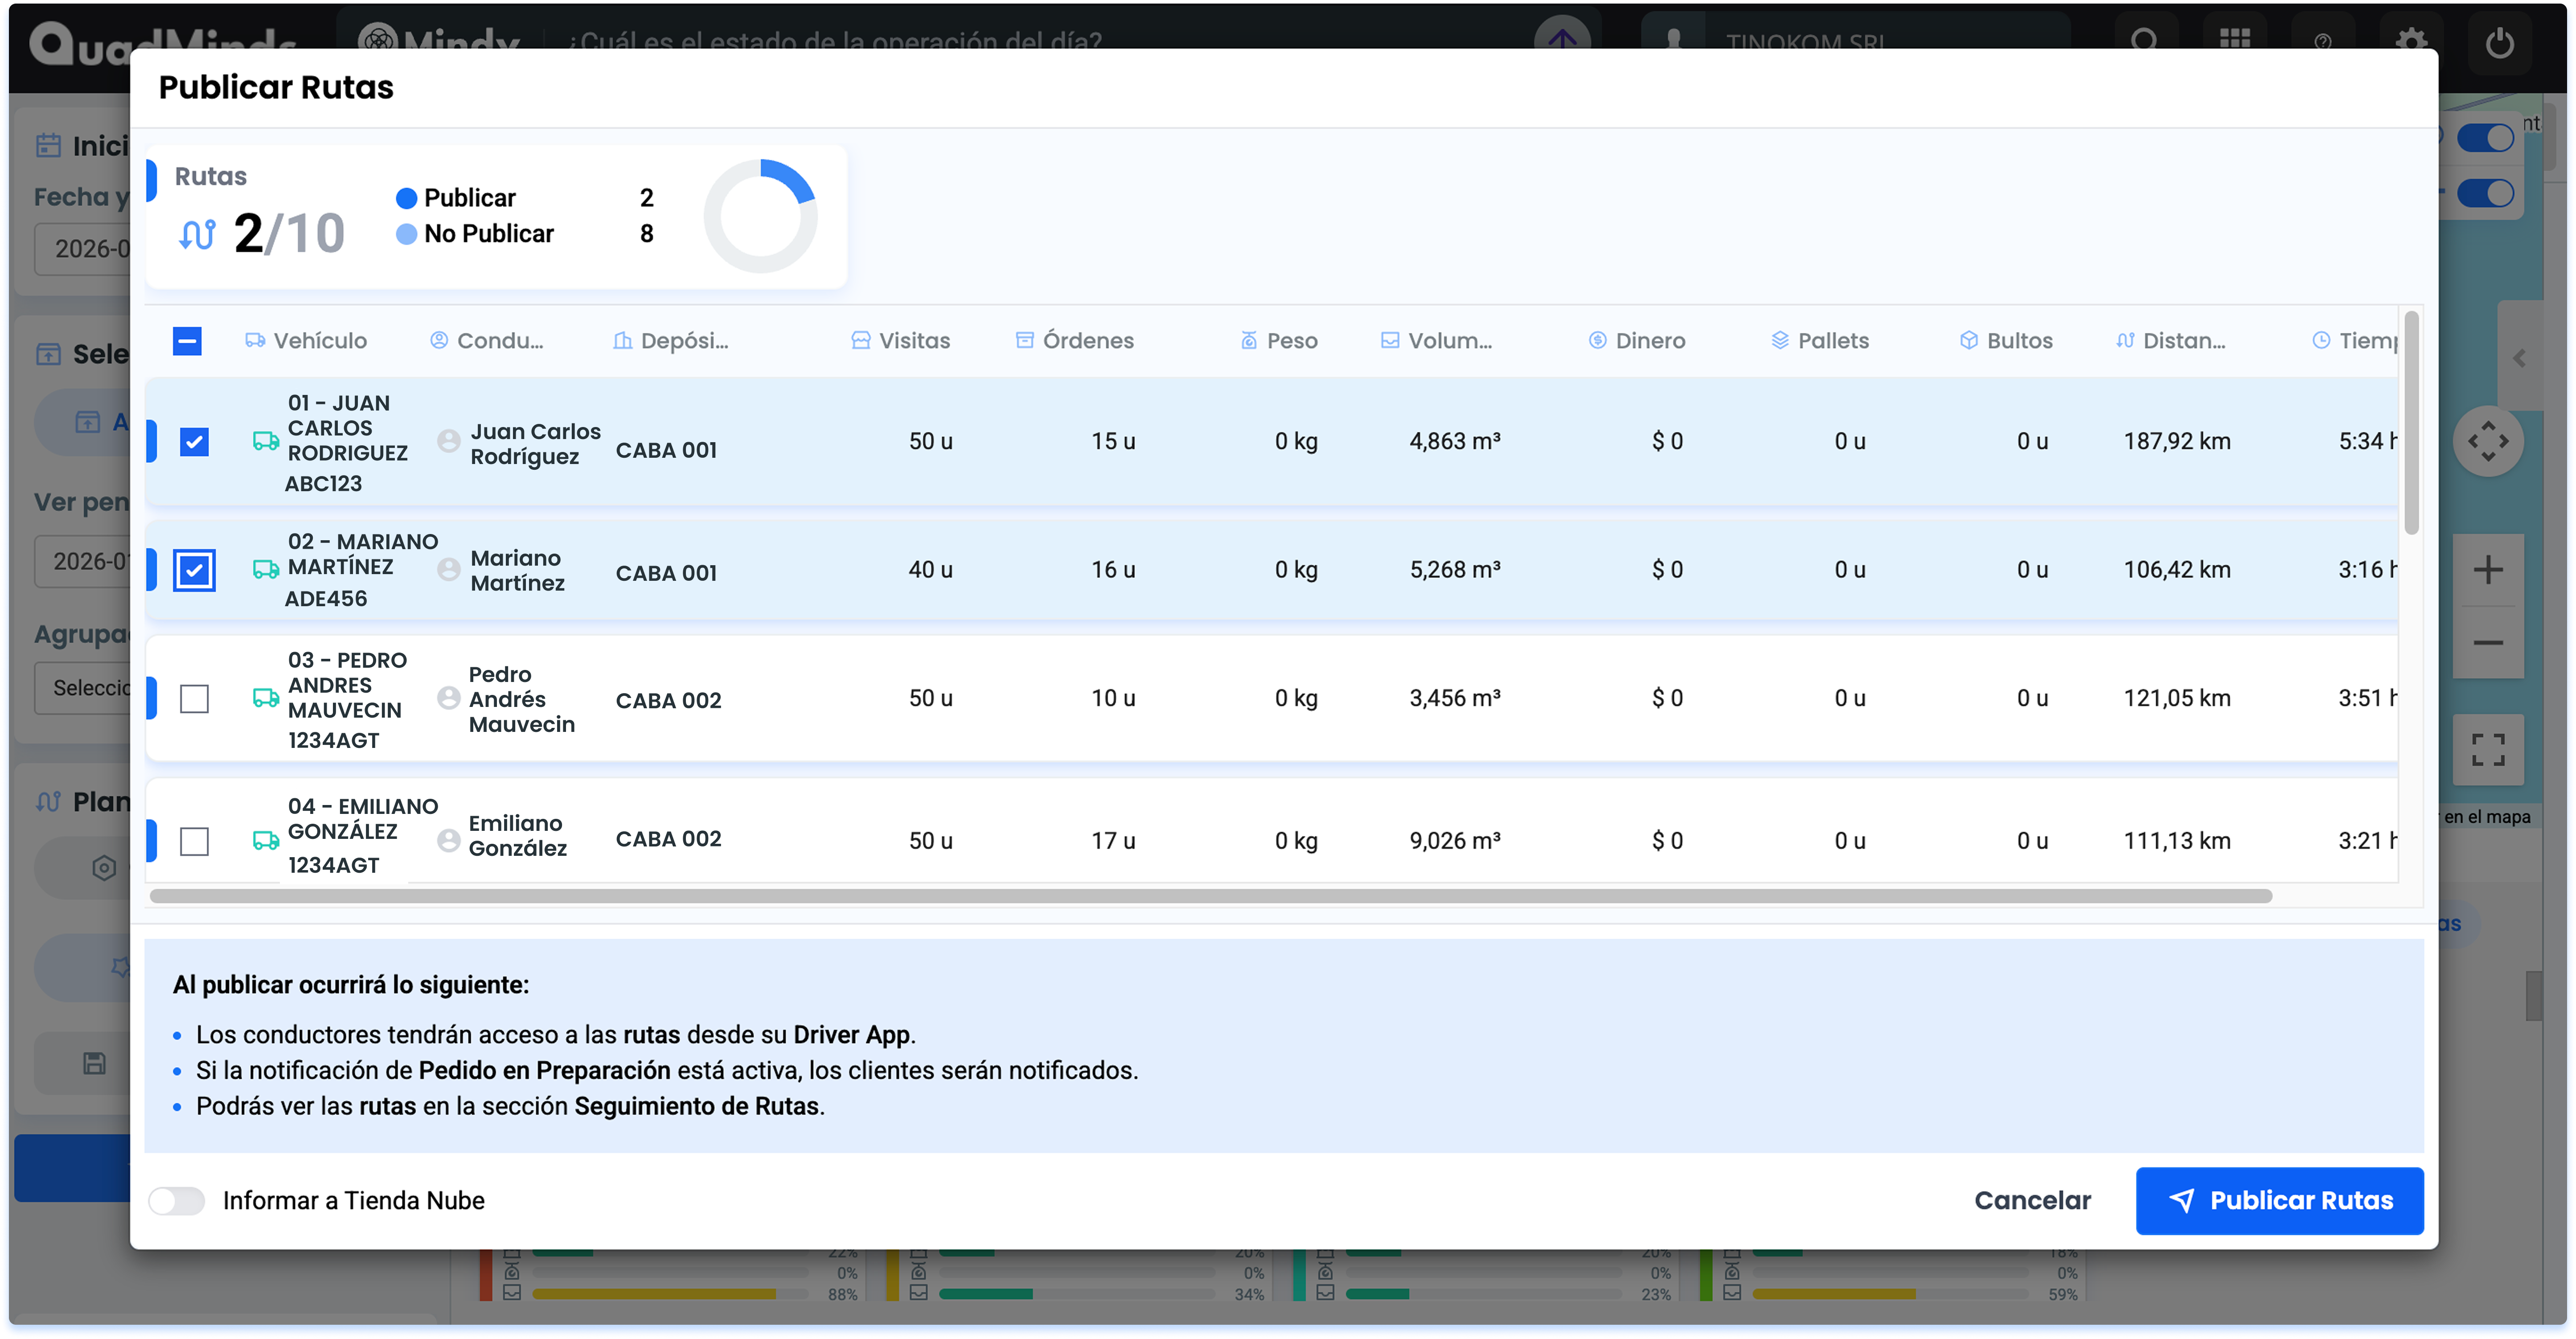This screenshot has width=2576, height=1339.
Task: Click the Publicar Rutas button
Action: click(2279, 1200)
